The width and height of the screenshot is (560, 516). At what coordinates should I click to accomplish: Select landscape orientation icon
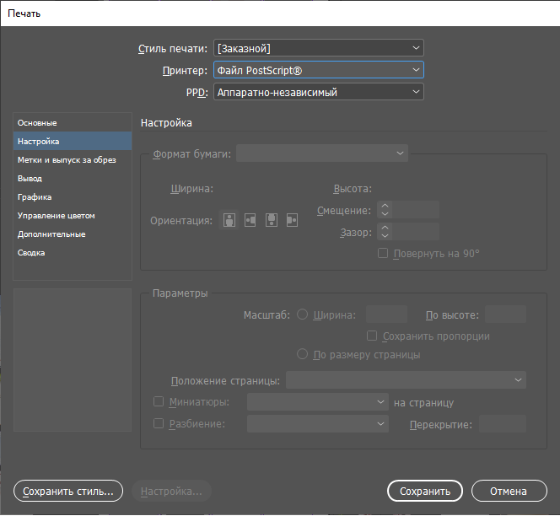(x=250, y=220)
